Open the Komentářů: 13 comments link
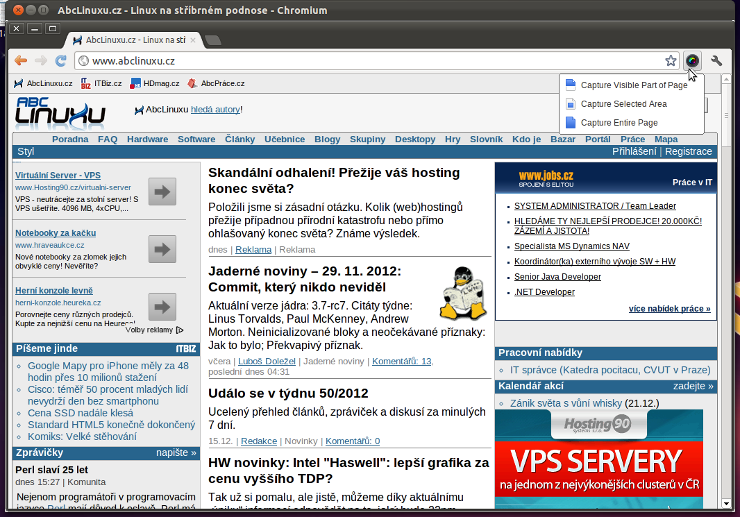 coord(402,362)
